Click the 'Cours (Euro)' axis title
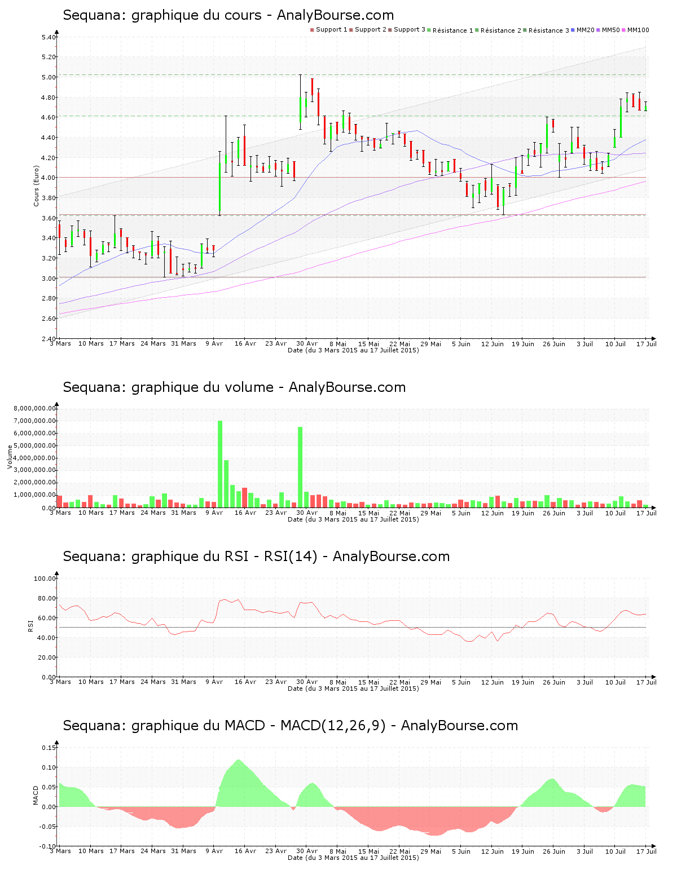The image size is (677, 874). point(37,186)
